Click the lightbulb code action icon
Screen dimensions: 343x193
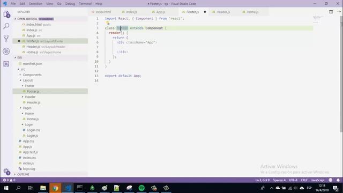(108, 23)
